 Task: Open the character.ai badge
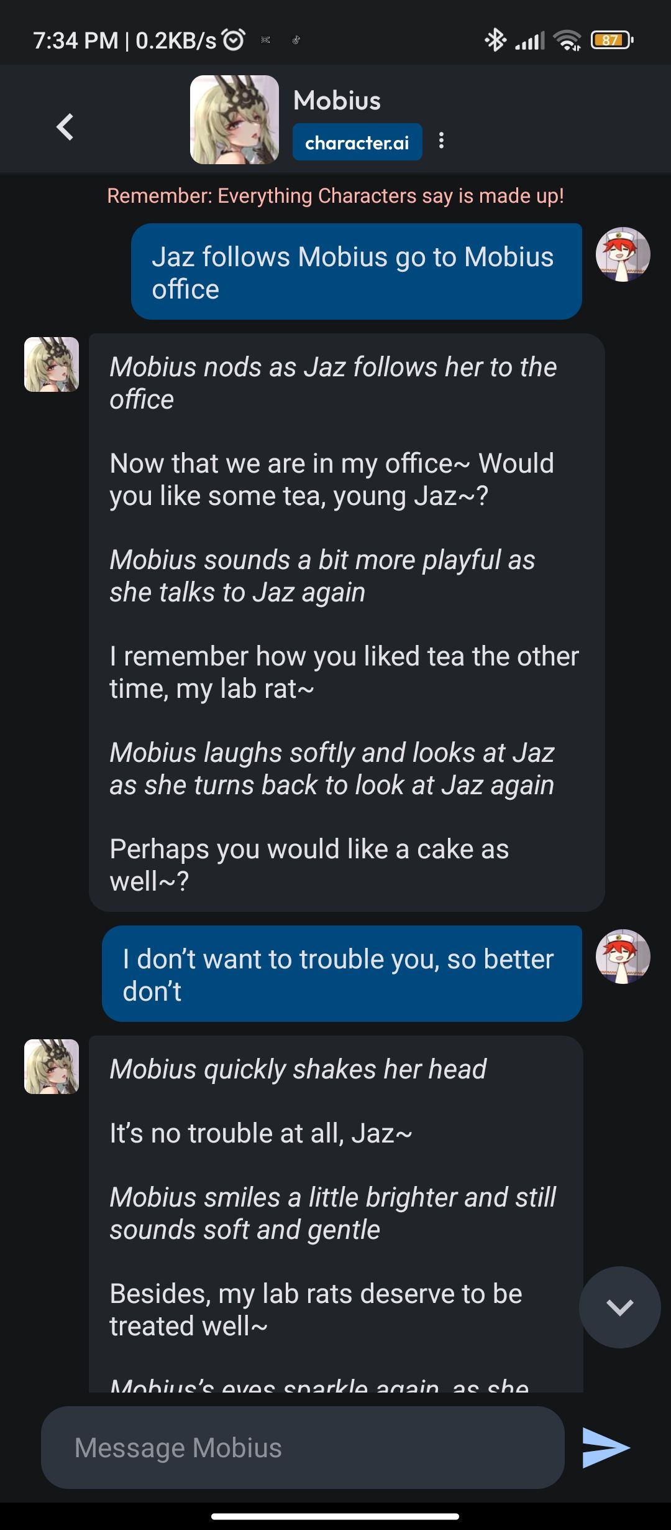[357, 142]
